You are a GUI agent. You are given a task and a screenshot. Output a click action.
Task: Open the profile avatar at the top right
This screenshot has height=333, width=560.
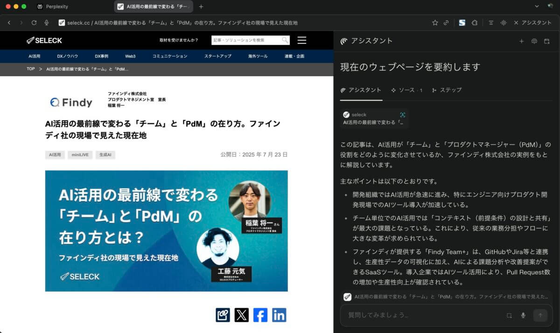550,6
